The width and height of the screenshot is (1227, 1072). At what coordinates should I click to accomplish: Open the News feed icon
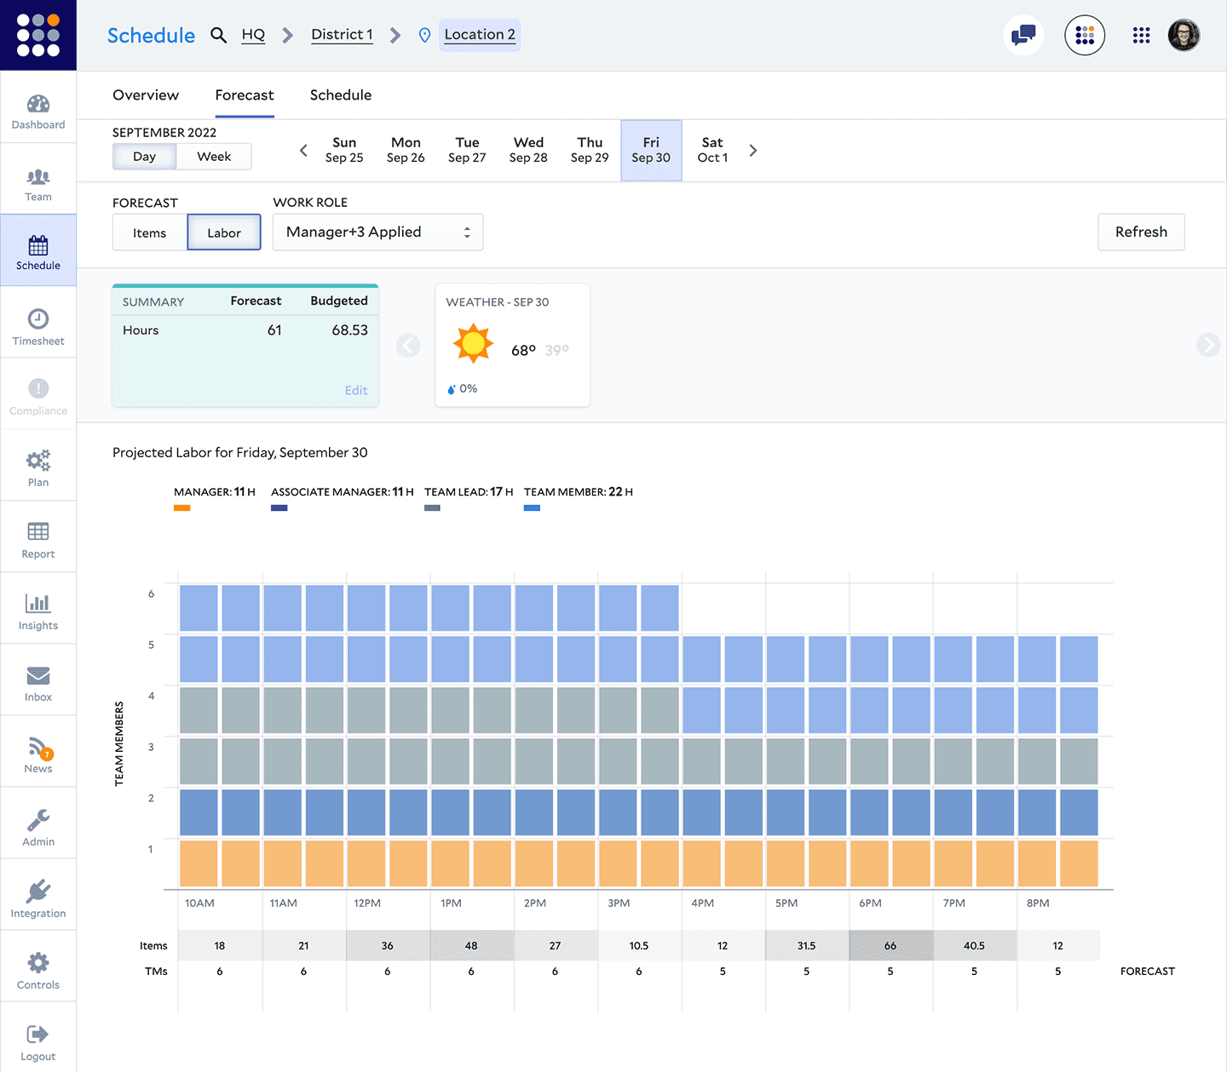(x=38, y=748)
